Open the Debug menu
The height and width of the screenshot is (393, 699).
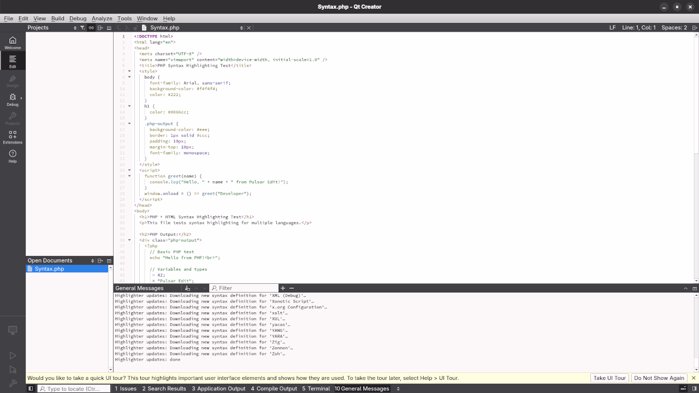[78, 18]
